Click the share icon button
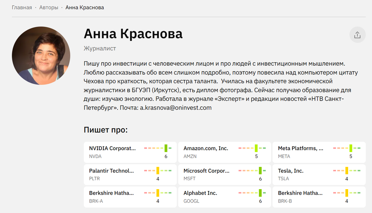Screen dimensions: 372x213 click(x=357, y=35)
